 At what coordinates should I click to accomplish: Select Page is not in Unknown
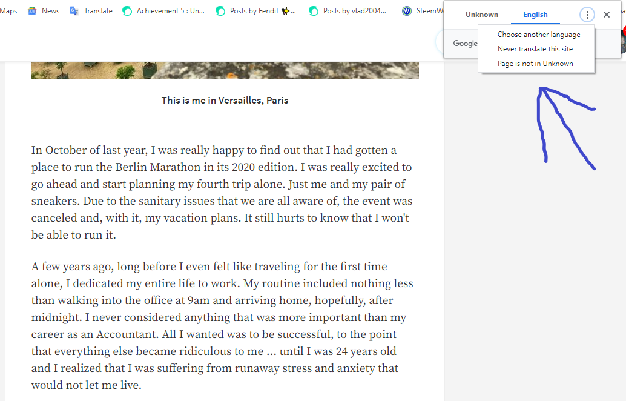[535, 64]
